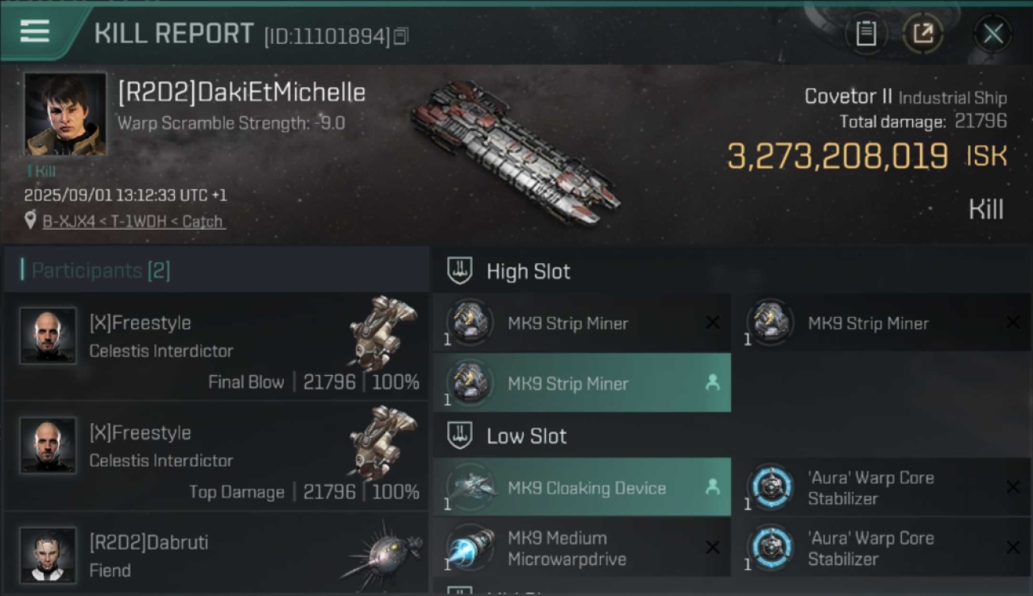Click the X beside first MK9 Strip Miner
Image resolution: width=1033 pixels, height=596 pixels.
point(713,323)
